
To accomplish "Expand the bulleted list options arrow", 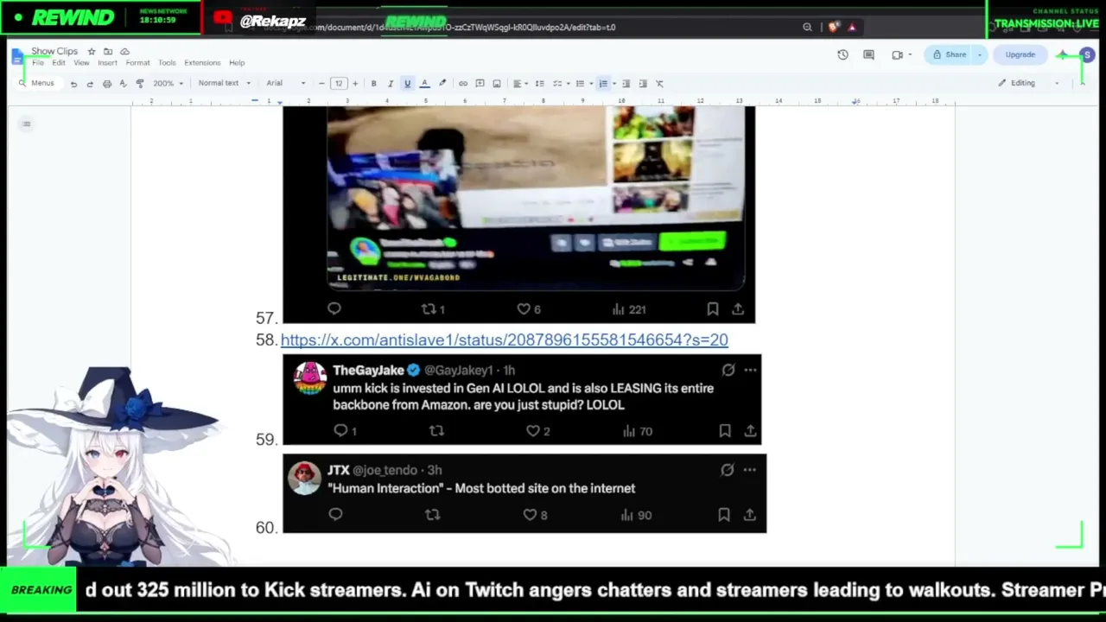I will pyautogui.click(x=590, y=84).
